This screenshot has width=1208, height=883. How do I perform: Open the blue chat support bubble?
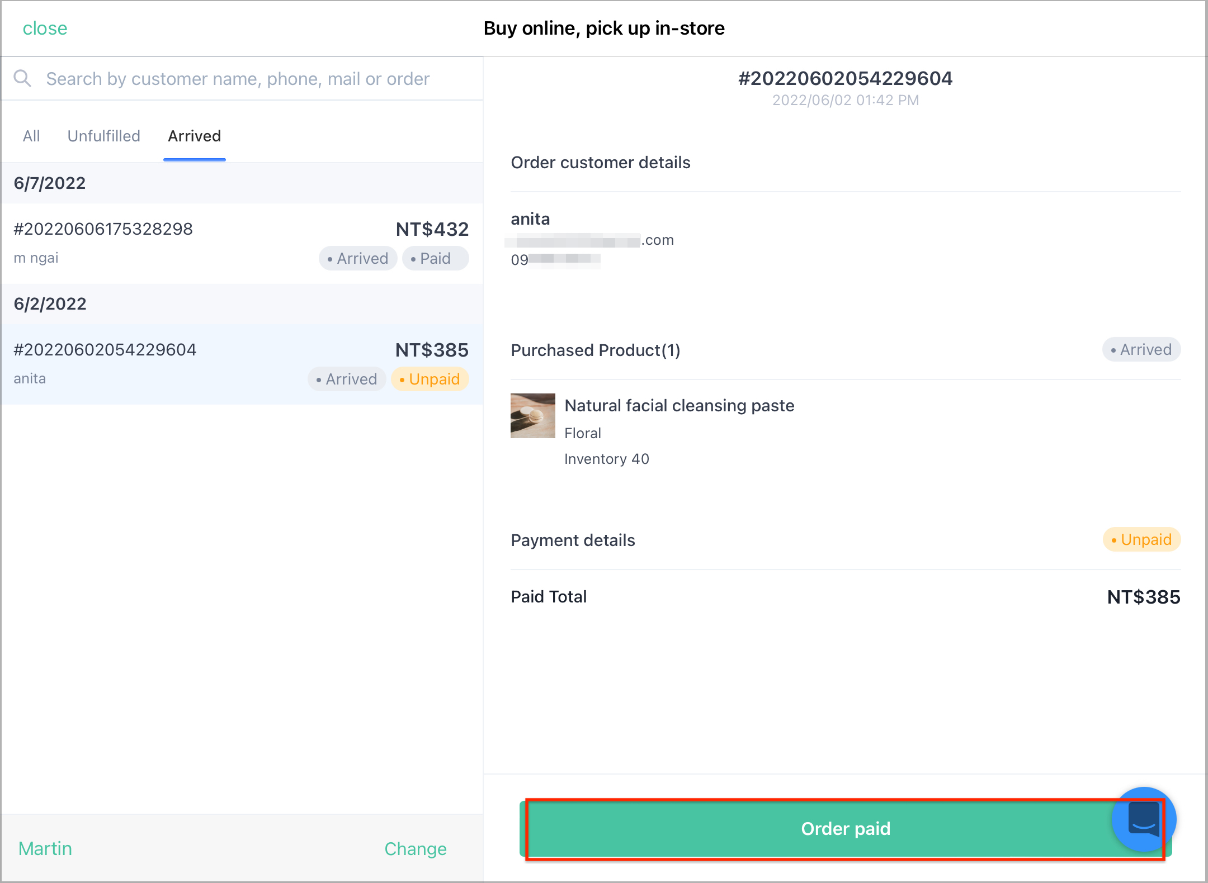1144,819
